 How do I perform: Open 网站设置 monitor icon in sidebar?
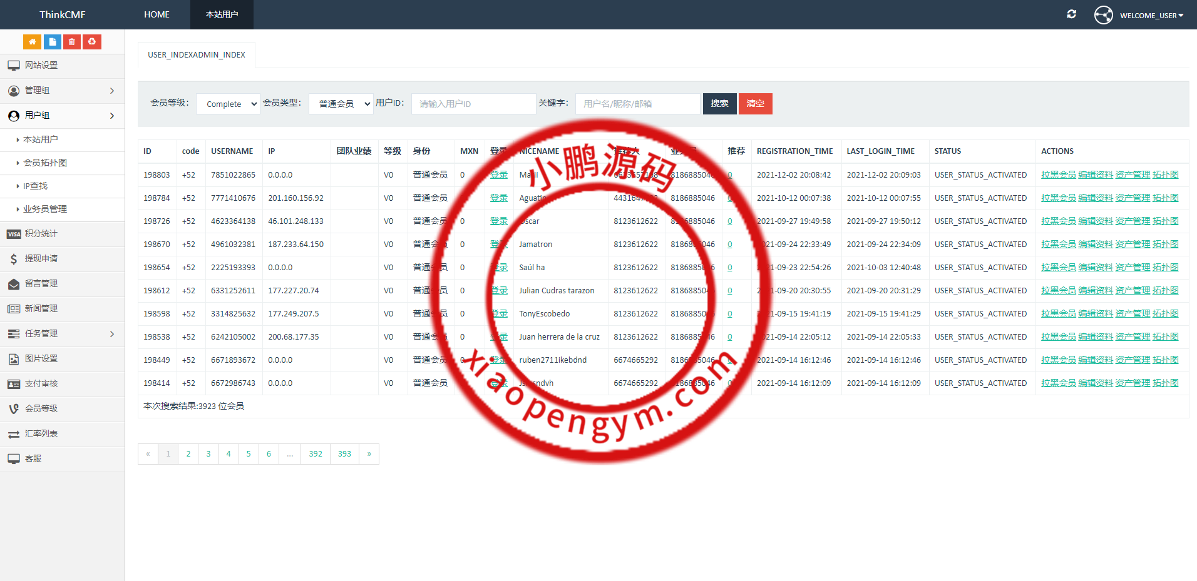coord(14,66)
